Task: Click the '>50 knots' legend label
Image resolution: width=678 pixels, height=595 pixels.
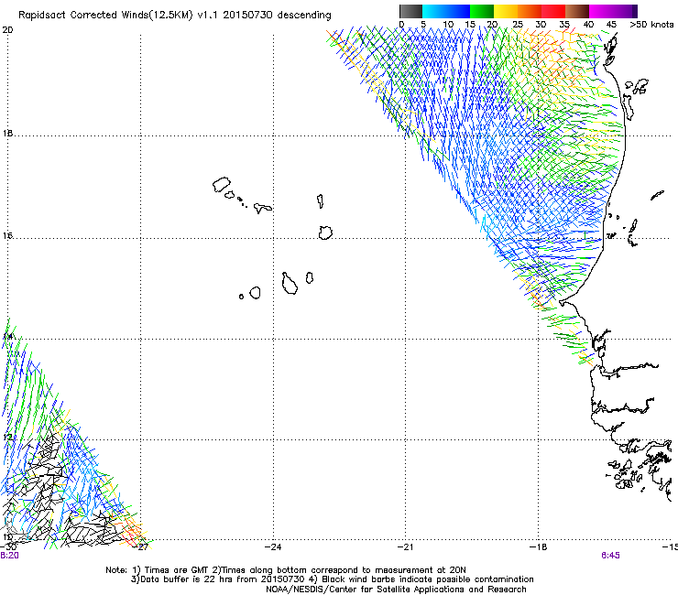Action: point(651,24)
